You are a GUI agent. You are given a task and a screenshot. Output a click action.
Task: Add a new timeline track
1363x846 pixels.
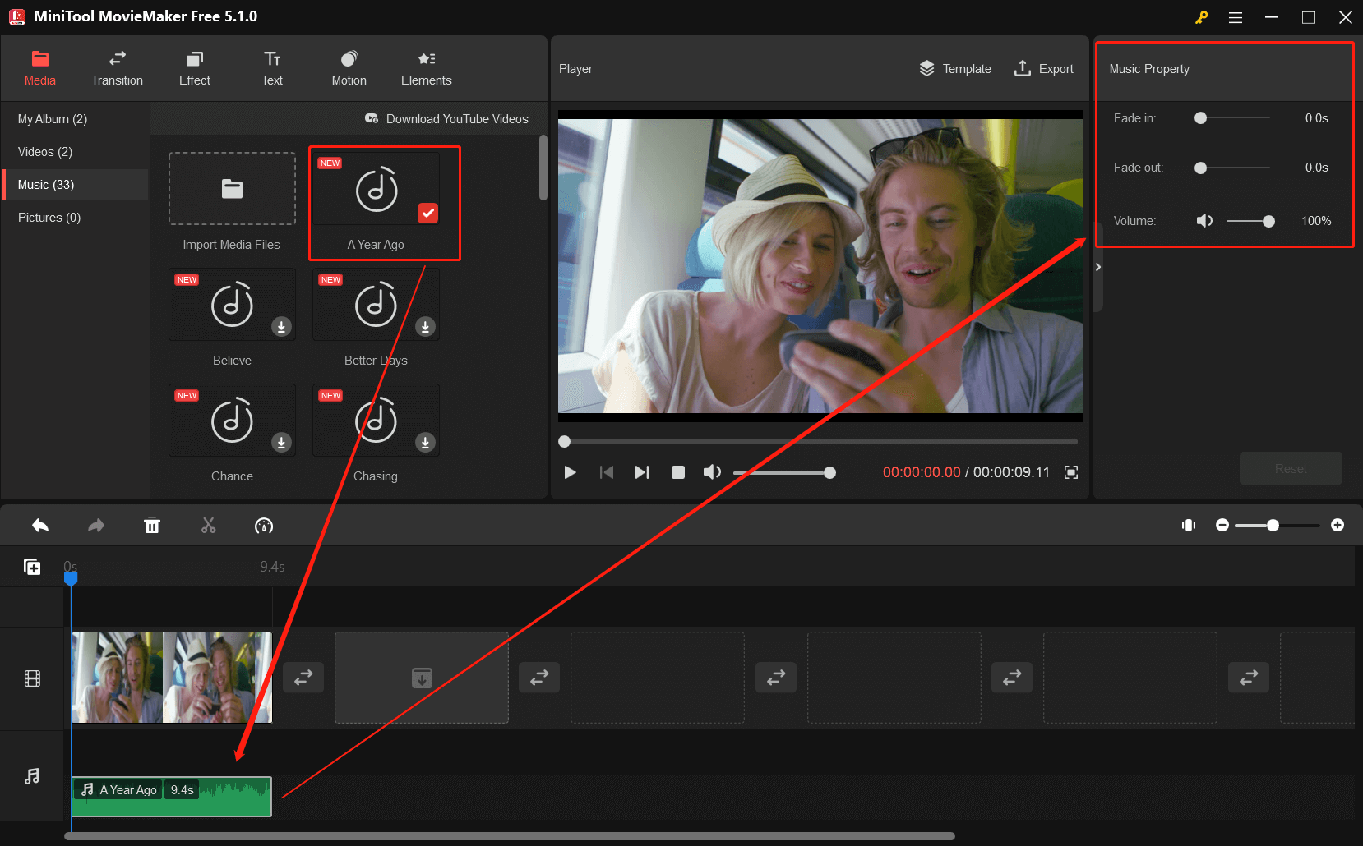[x=32, y=567]
